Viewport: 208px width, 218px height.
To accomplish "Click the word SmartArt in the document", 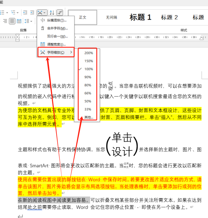I will tap(39, 166).
